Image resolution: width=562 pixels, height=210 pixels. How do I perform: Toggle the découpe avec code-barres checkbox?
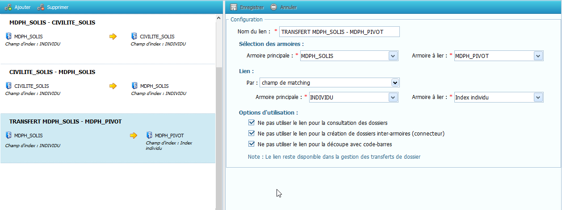coord(251,144)
